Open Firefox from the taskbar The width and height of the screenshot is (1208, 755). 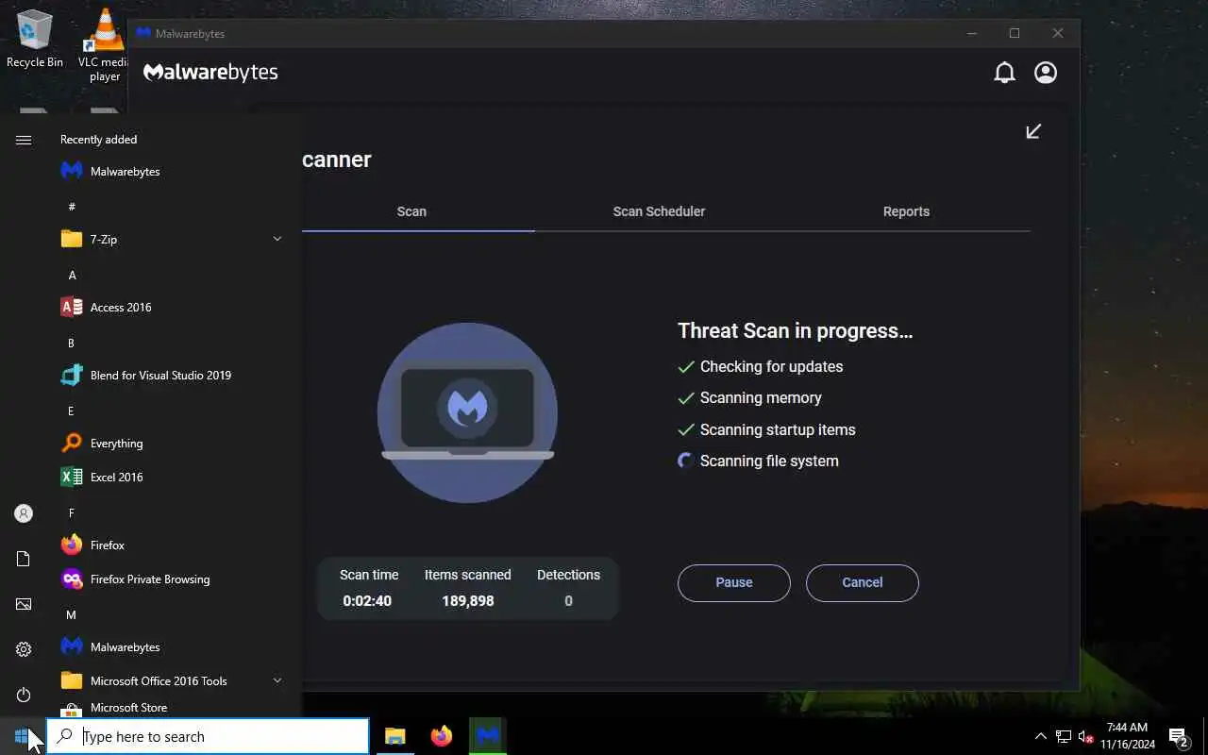pos(441,736)
